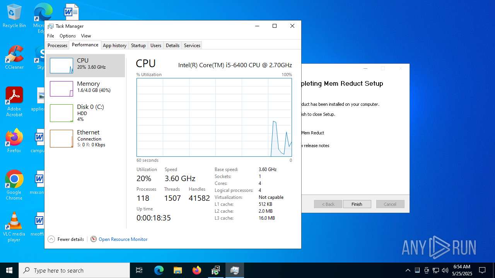Click the Task Manager title bar icon
Screen dimensions: 495x278
(51, 26)
